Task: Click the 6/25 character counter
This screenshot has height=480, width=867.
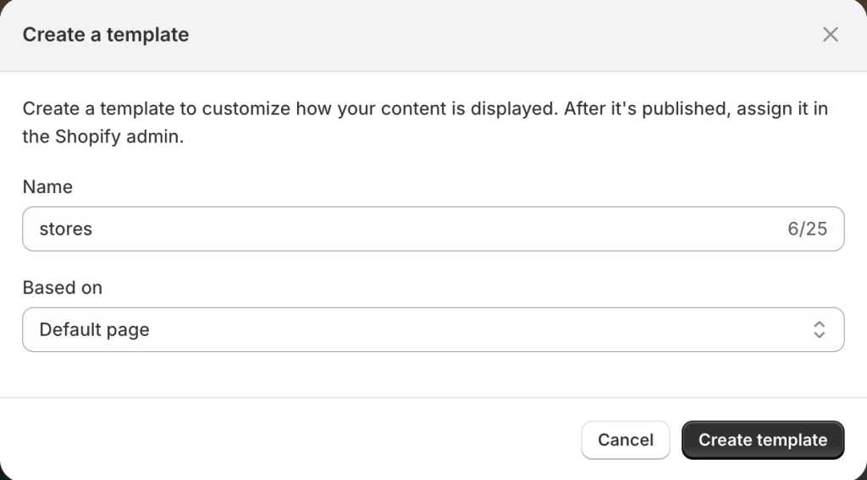Action: coord(807,229)
